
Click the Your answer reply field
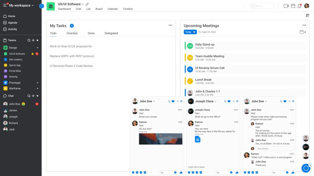(x=275, y=149)
